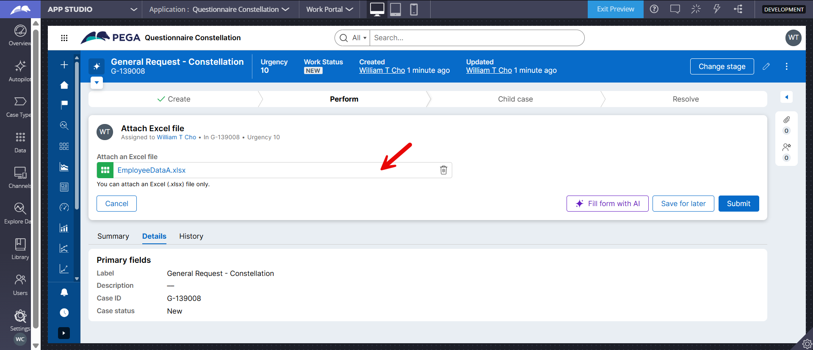Click the Change stage button
Image resolution: width=813 pixels, height=350 pixels.
tap(722, 66)
